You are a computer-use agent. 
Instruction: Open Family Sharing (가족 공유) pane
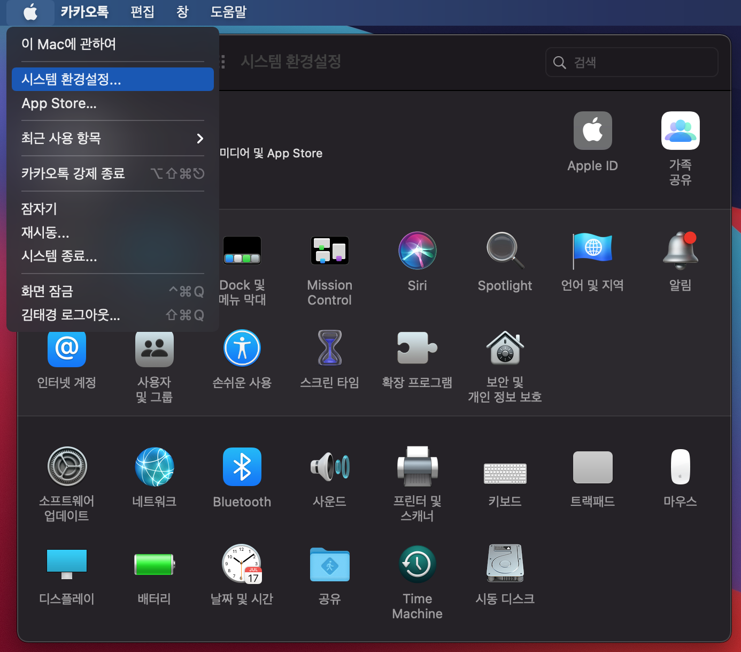pyautogui.click(x=680, y=148)
